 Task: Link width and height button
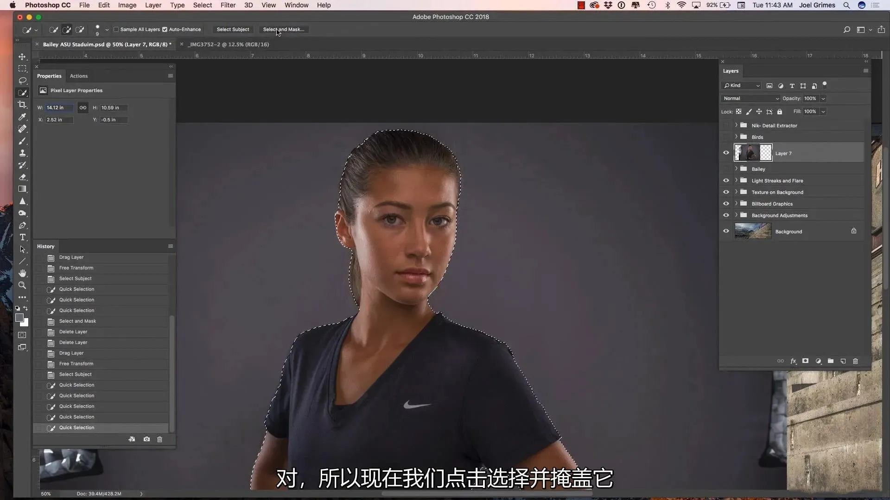pos(83,108)
